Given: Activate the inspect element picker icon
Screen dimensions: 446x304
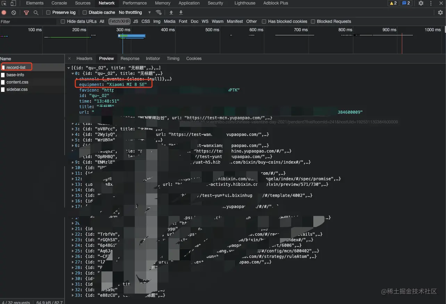Looking at the screenshot, I should pos(4,3).
